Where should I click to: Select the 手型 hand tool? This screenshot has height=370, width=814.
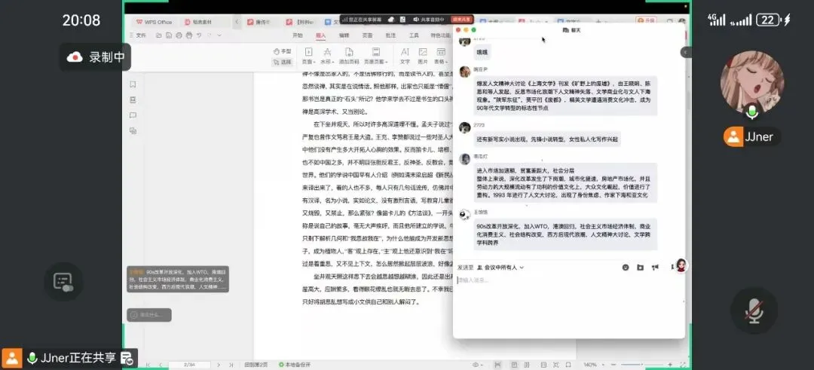[282, 51]
